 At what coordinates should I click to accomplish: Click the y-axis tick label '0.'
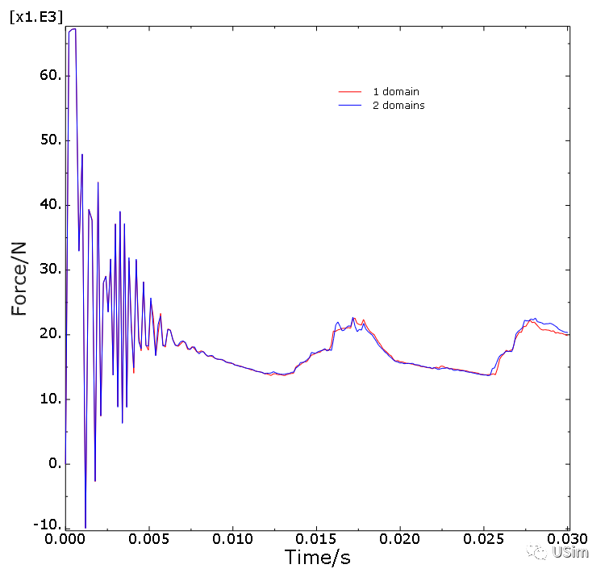[x=55, y=463]
